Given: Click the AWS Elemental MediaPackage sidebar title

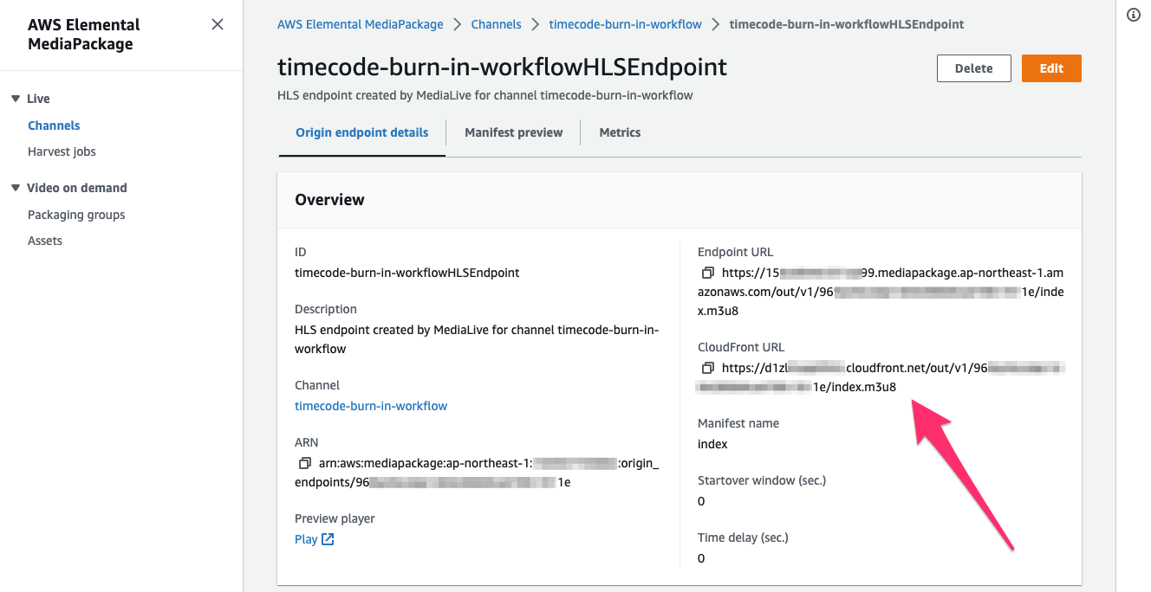Looking at the screenshot, I should tap(84, 35).
